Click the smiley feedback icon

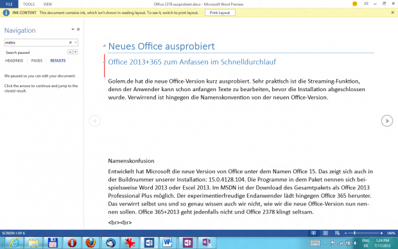click(x=354, y=4)
